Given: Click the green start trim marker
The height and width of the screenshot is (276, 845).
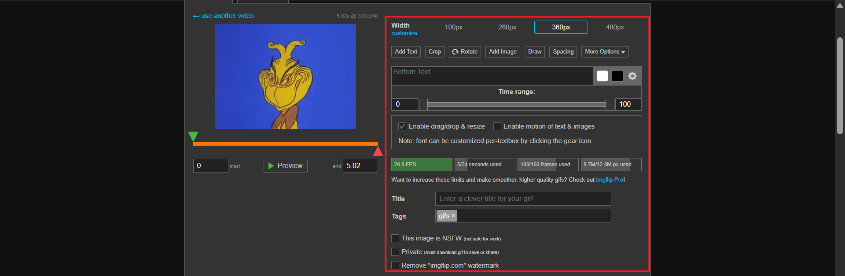Looking at the screenshot, I should point(193,136).
